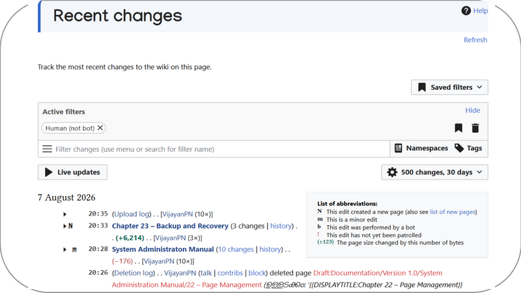The height and width of the screenshot is (293, 521).
Task: Select the (+6,214) byte change text
Action: pyautogui.click(x=130, y=238)
